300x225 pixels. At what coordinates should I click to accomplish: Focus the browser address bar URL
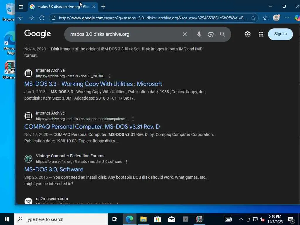pyautogui.click(x=153, y=18)
